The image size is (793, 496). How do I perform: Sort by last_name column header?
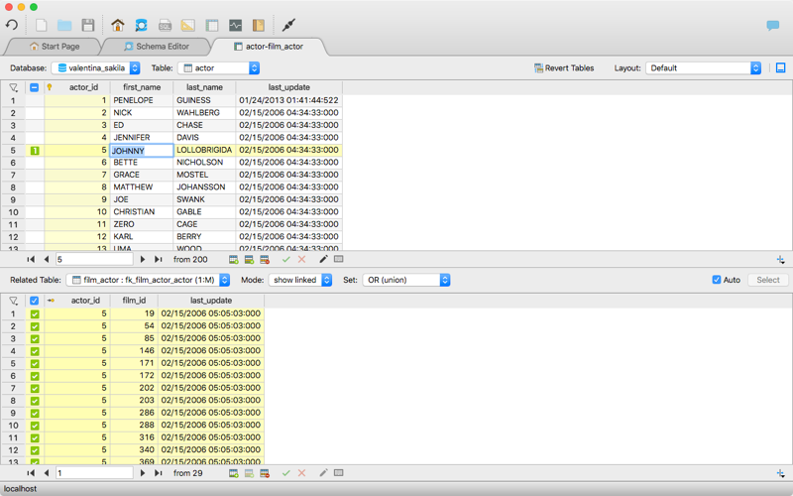pyautogui.click(x=204, y=87)
